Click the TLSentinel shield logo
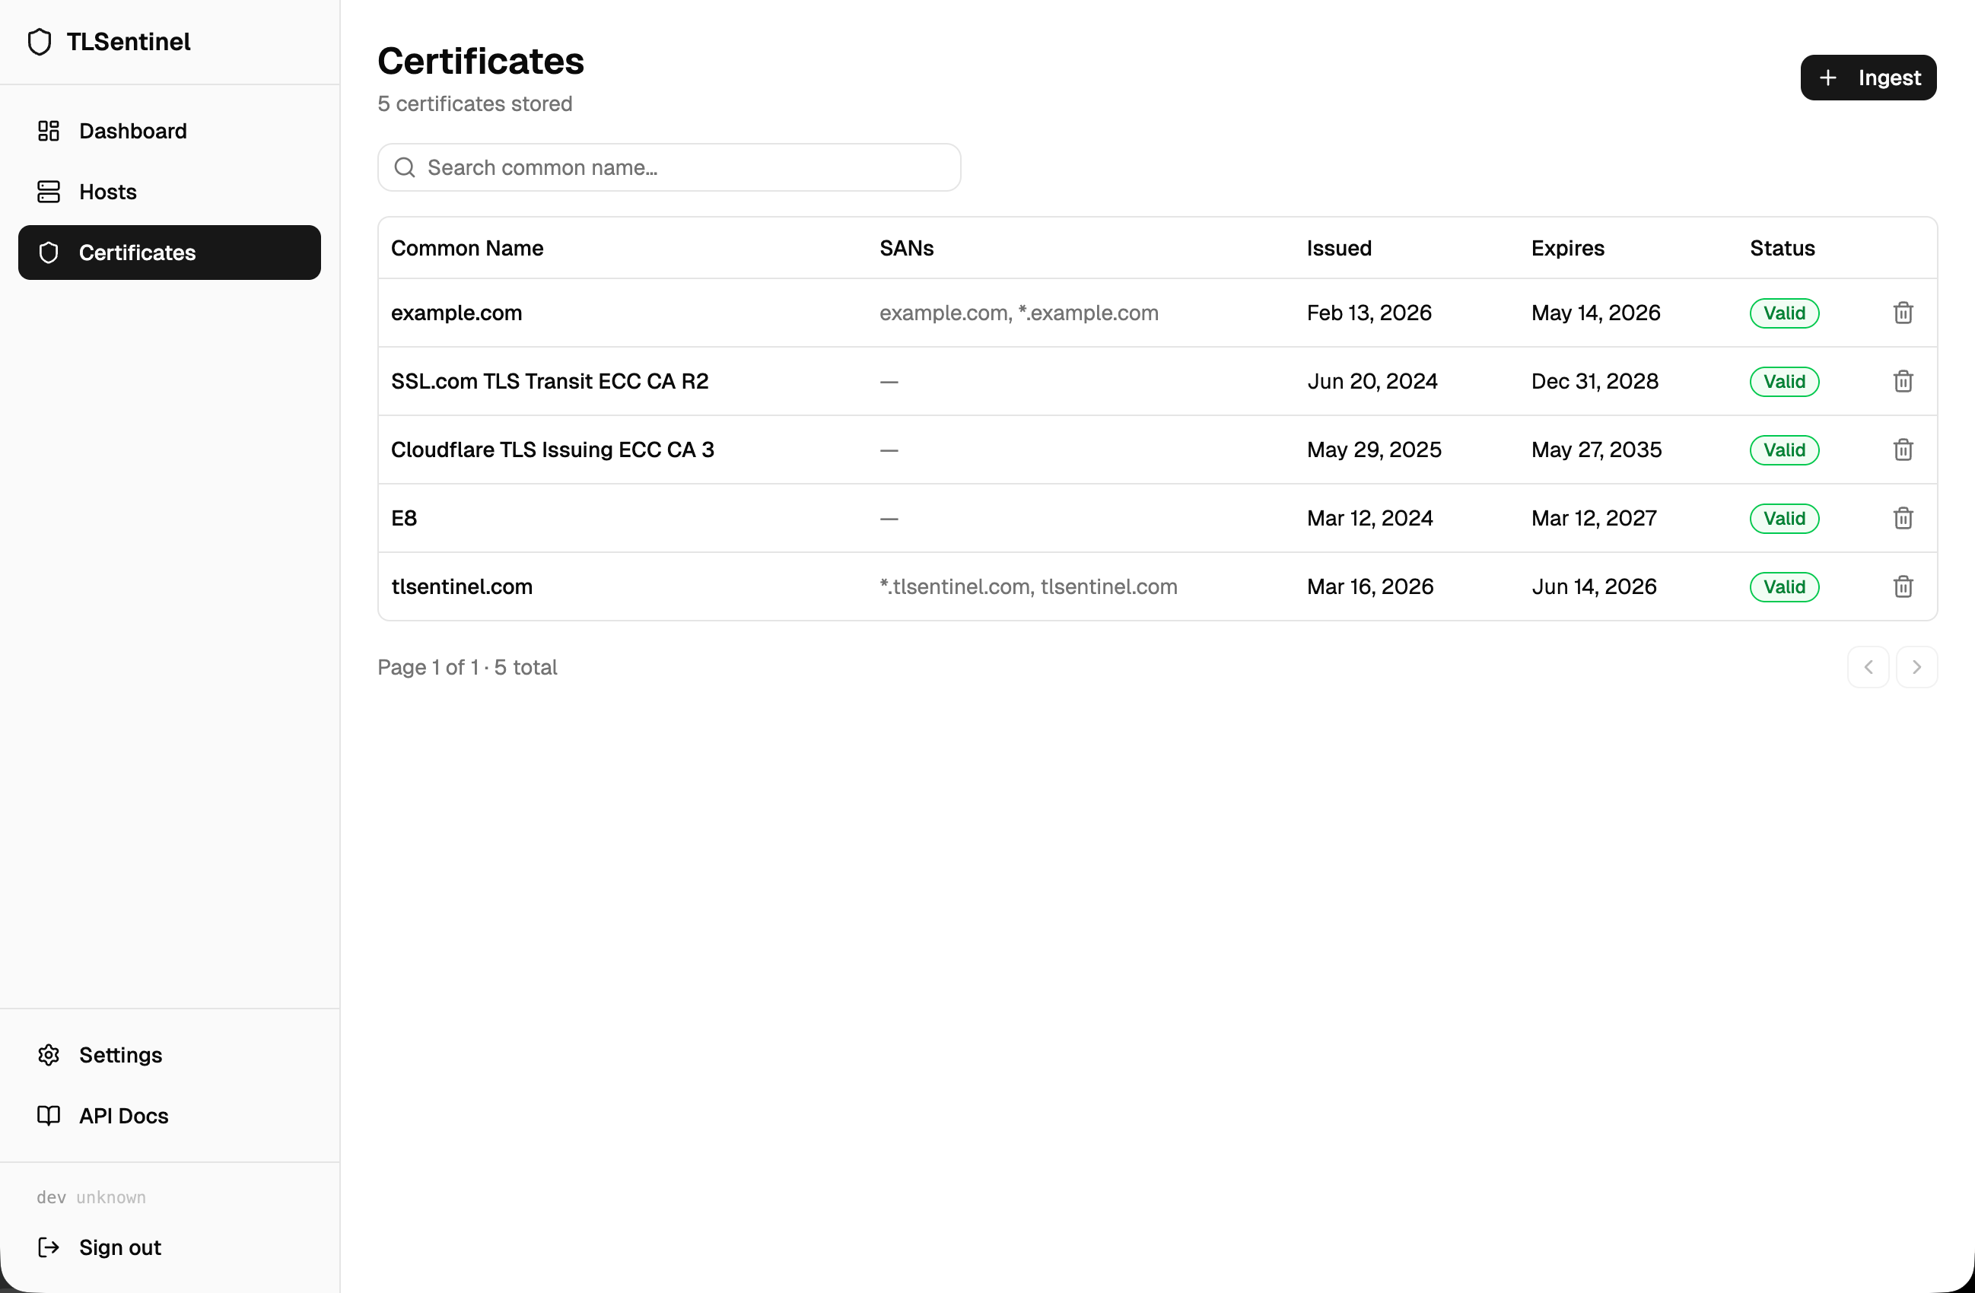 click(x=40, y=40)
